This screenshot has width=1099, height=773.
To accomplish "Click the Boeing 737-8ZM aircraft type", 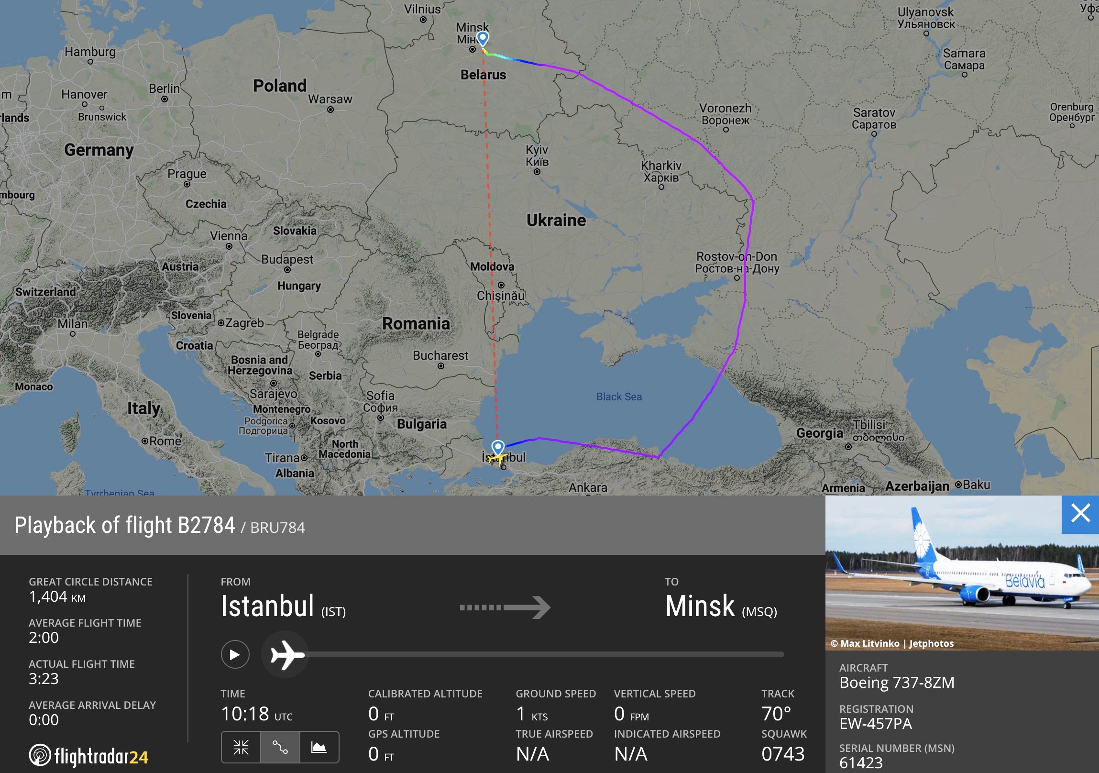I will [x=897, y=682].
